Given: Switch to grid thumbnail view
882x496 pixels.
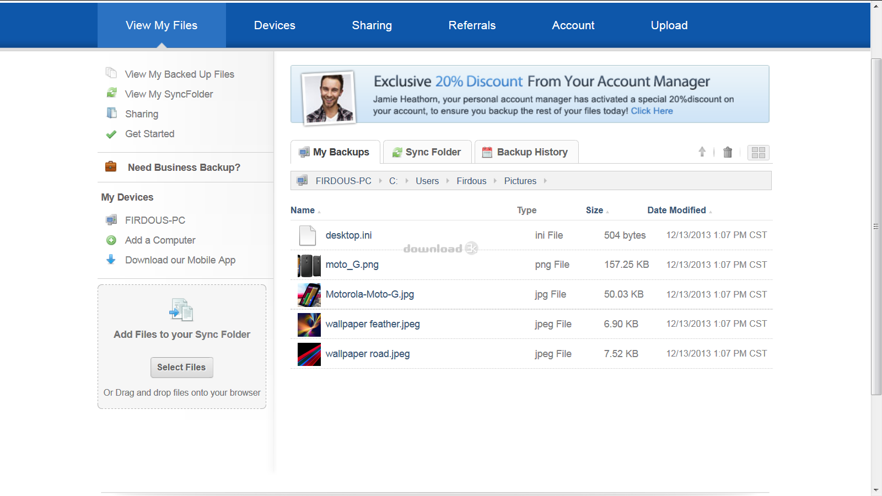Looking at the screenshot, I should point(758,153).
